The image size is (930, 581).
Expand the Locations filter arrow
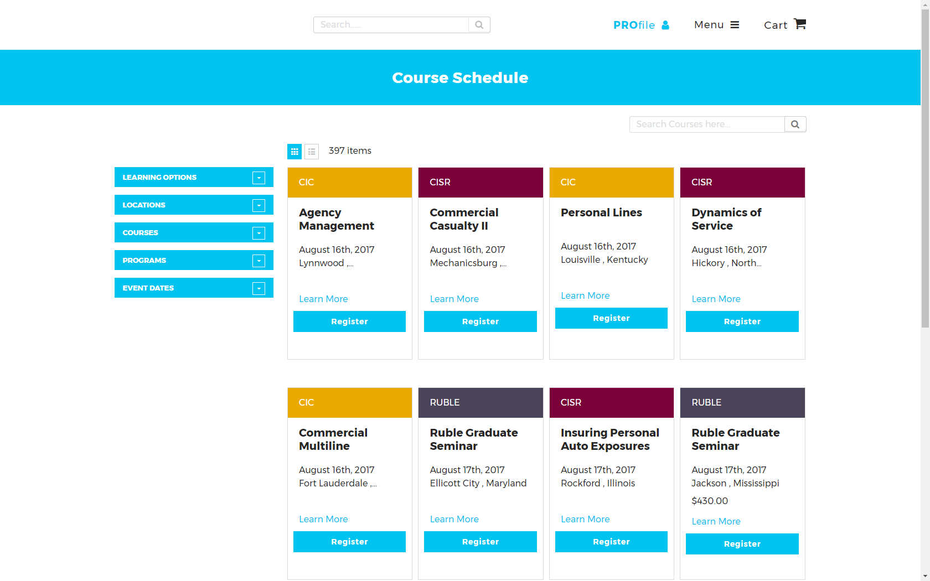[259, 205]
